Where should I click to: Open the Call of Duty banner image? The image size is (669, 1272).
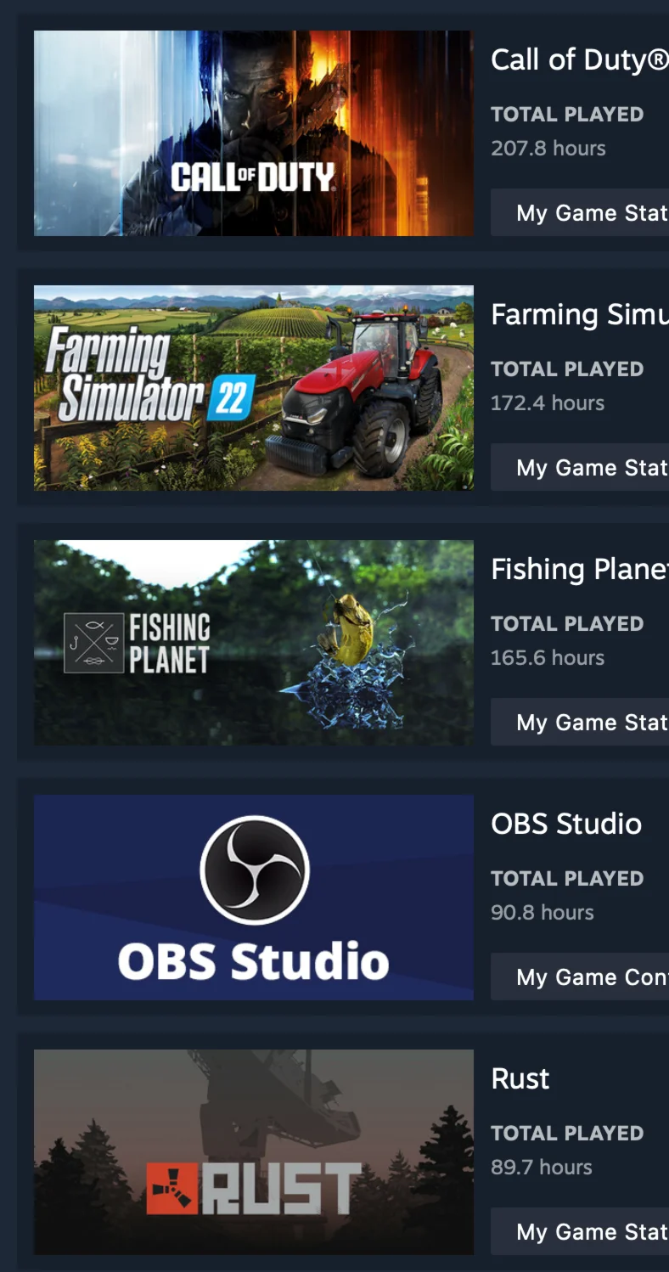tap(254, 133)
